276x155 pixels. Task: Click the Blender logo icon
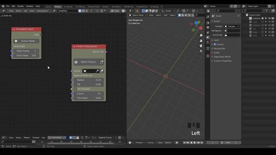(x=3, y=6)
